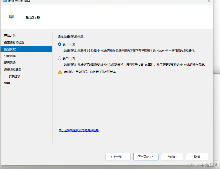
Task: Click the 取消 button
Action: (x=197, y=157)
